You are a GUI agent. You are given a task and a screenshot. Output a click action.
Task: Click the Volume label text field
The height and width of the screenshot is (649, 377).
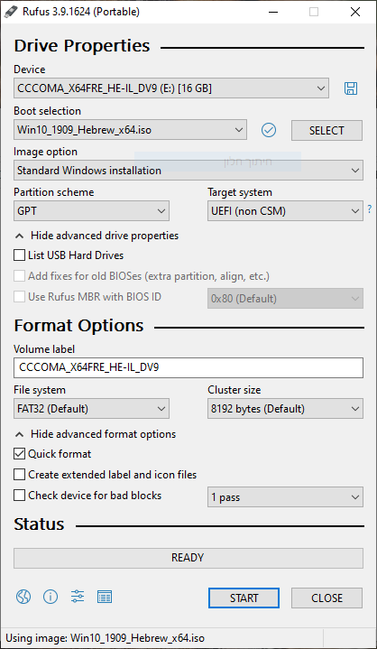(x=188, y=368)
